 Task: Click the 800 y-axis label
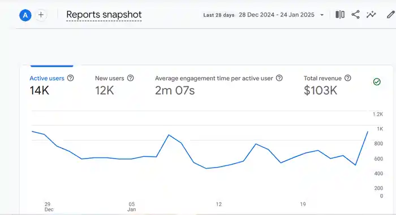pyautogui.click(x=378, y=144)
